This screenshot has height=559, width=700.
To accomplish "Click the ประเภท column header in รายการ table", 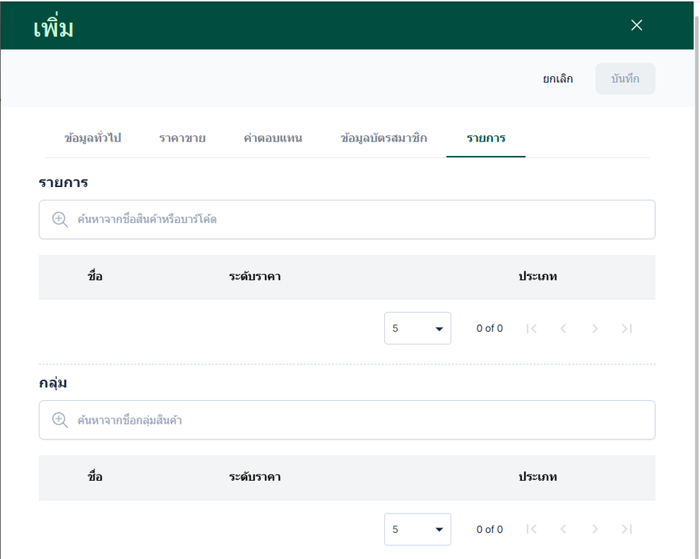I will click(537, 277).
